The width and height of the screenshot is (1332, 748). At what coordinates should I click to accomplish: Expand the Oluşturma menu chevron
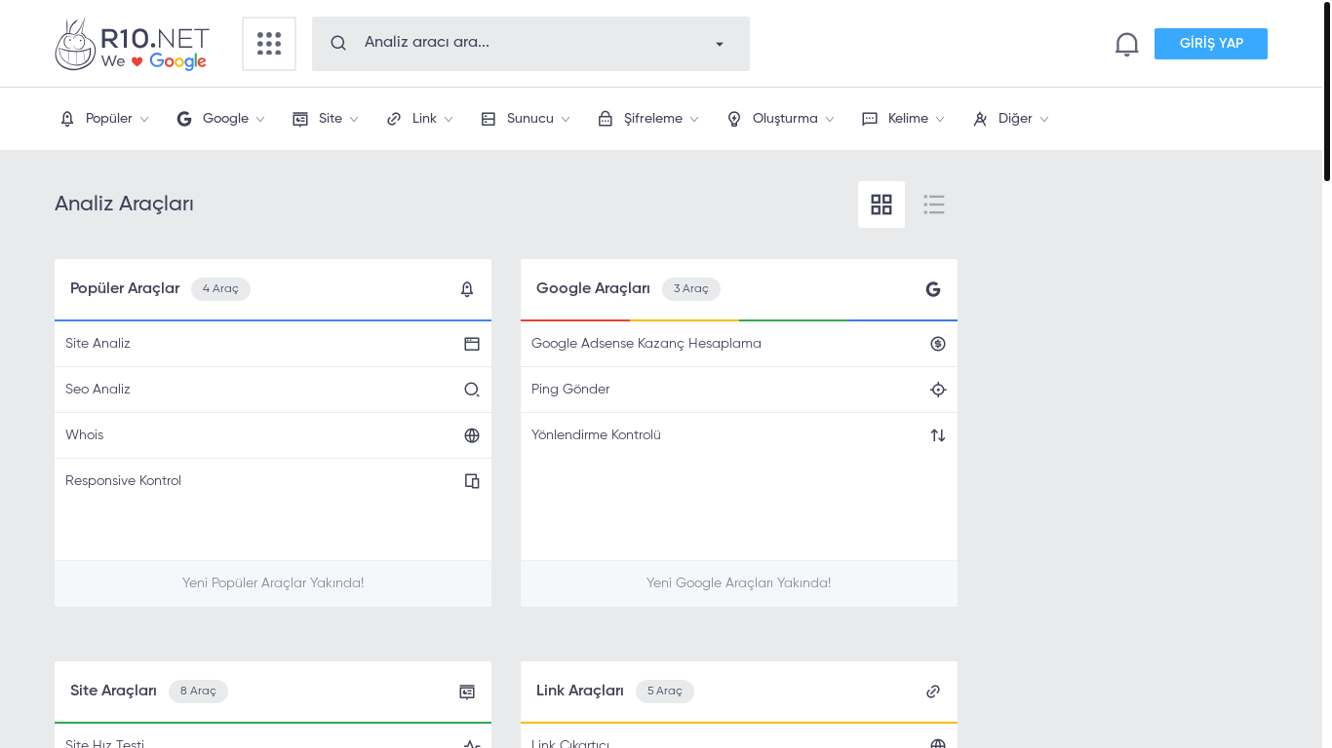tap(830, 120)
